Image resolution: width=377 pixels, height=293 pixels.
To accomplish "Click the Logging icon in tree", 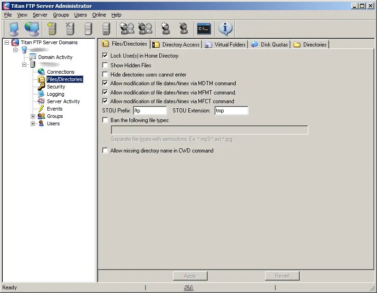I will pyautogui.click(x=41, y=94).
